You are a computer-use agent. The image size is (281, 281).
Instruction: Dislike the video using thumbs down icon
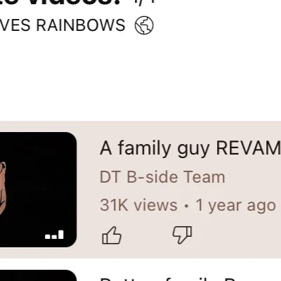pos(182,235)
